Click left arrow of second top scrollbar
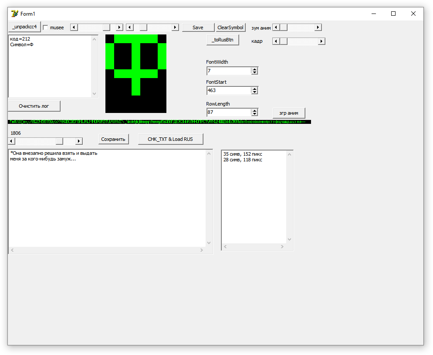 point(130,27)
